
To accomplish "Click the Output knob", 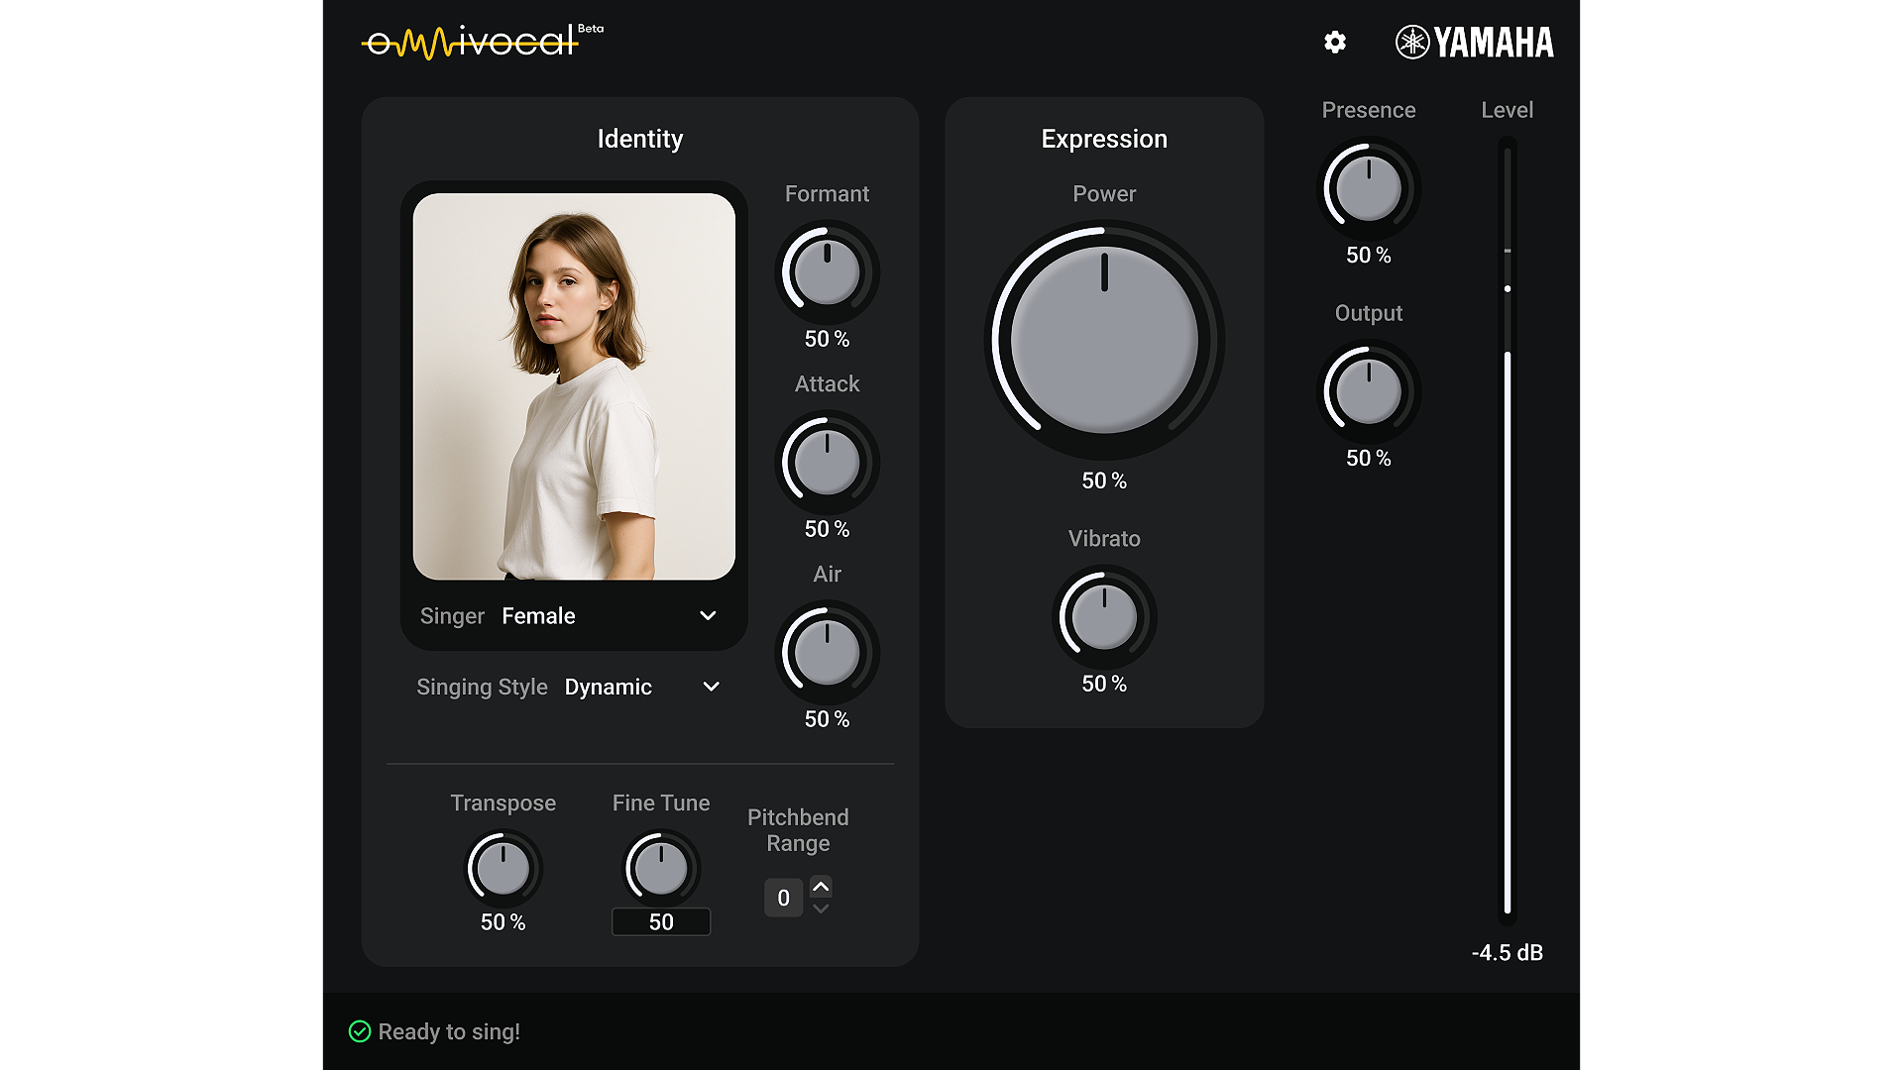I will click(1369, 391).
